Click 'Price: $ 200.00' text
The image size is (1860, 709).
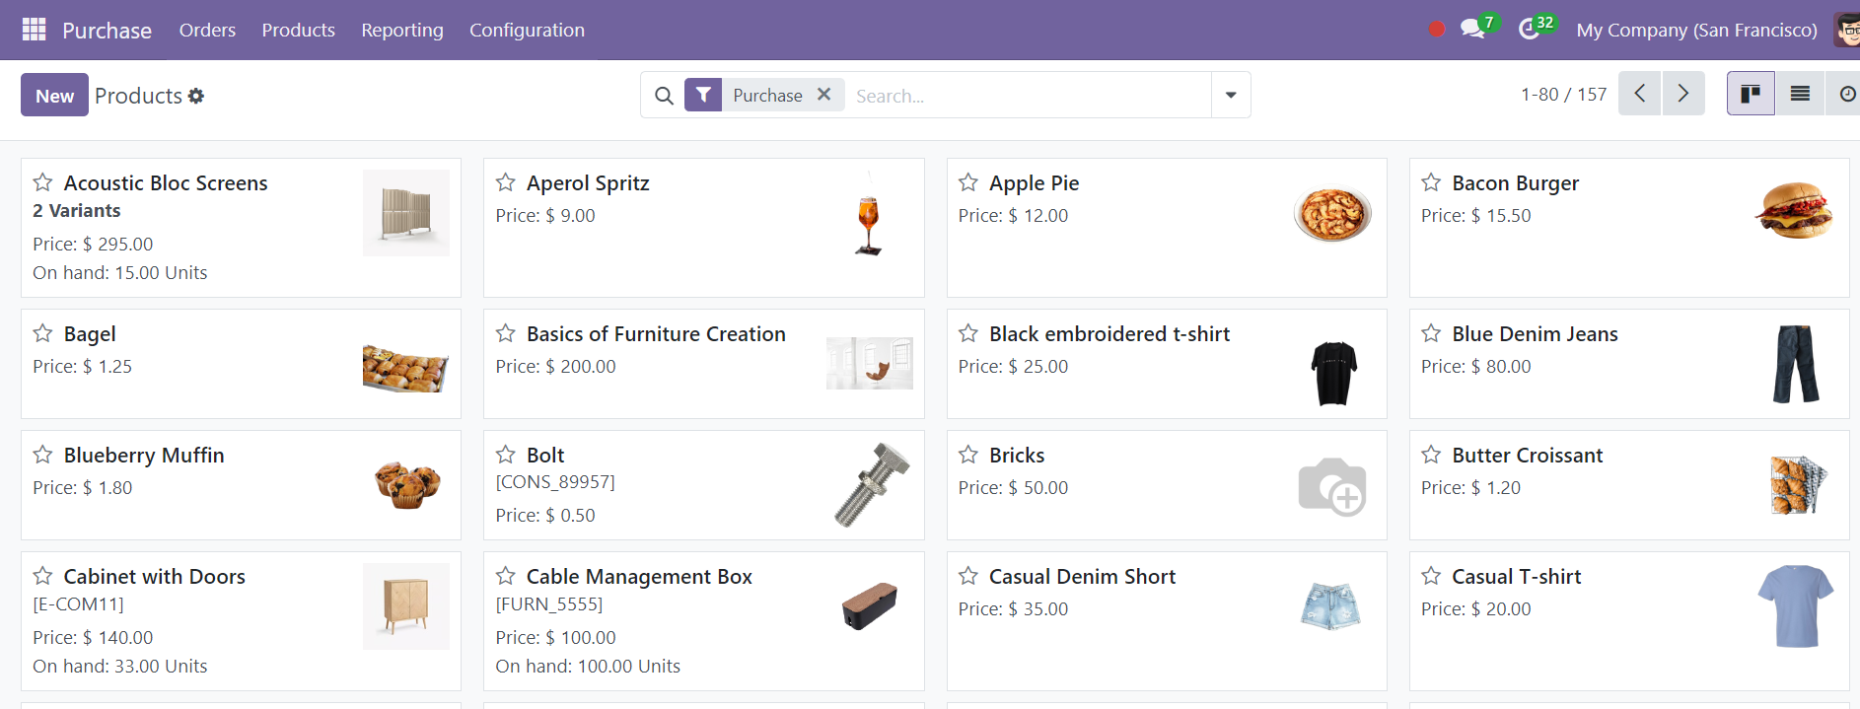click(555, 367)
